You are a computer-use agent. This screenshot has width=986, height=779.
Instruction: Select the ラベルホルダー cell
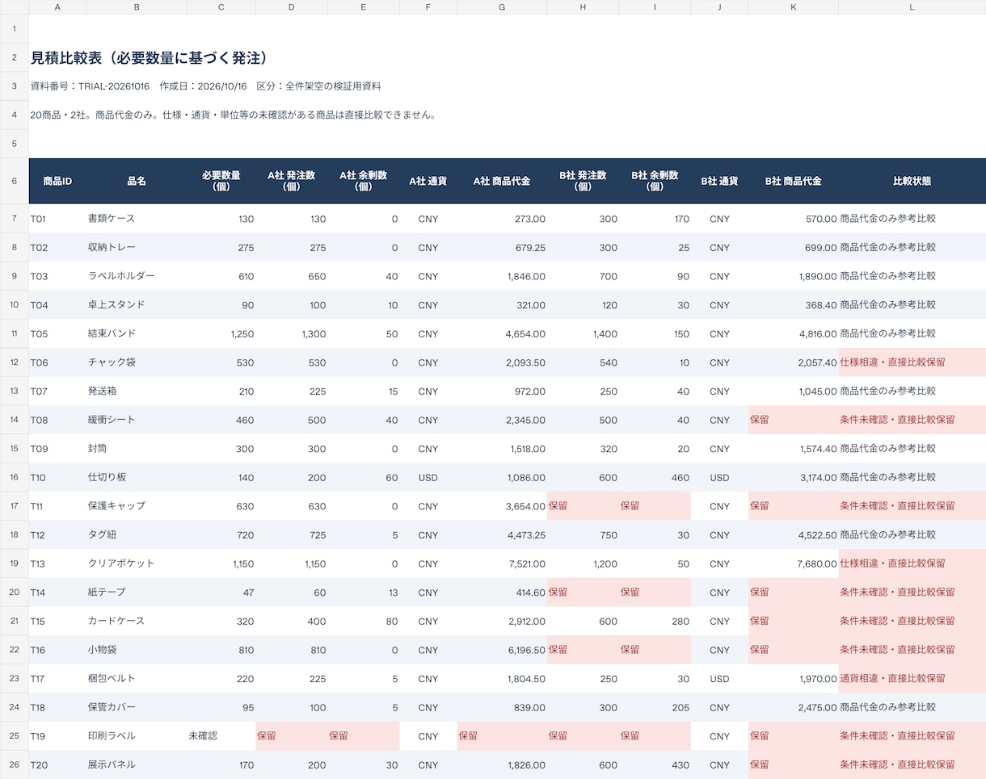(137, 276)
